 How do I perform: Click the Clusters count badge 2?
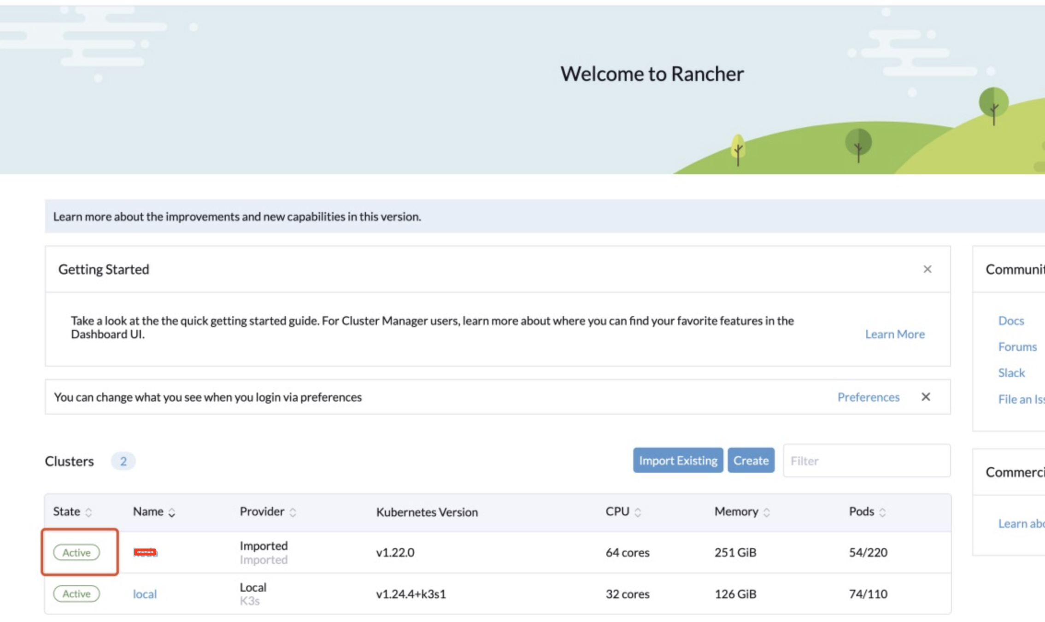coord(123,461)
